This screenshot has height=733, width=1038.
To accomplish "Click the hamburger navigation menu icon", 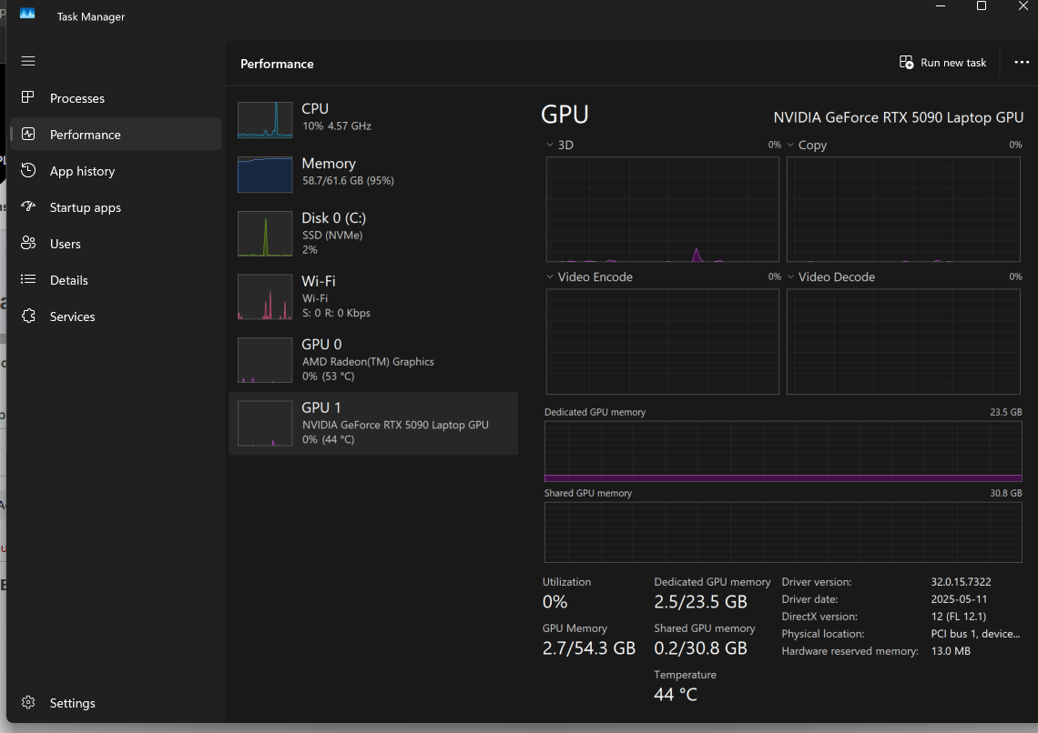I will click(28, 61).
